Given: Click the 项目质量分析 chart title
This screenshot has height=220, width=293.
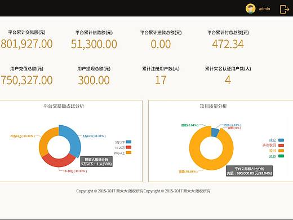Looking at the screenshot, I should (214, 106).
